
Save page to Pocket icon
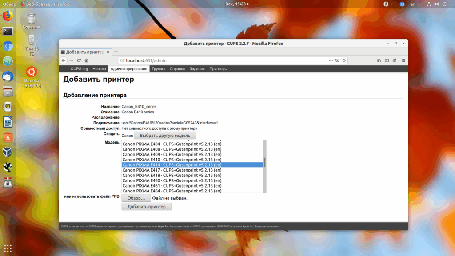(338, 60)
